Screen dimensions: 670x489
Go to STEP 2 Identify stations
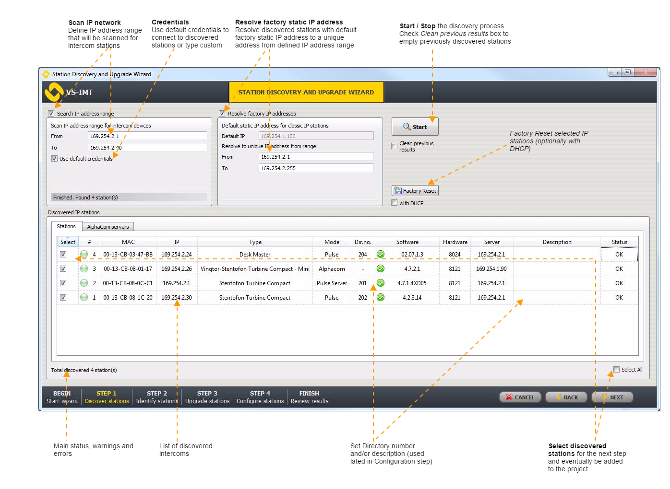click(x=156, y=397)
